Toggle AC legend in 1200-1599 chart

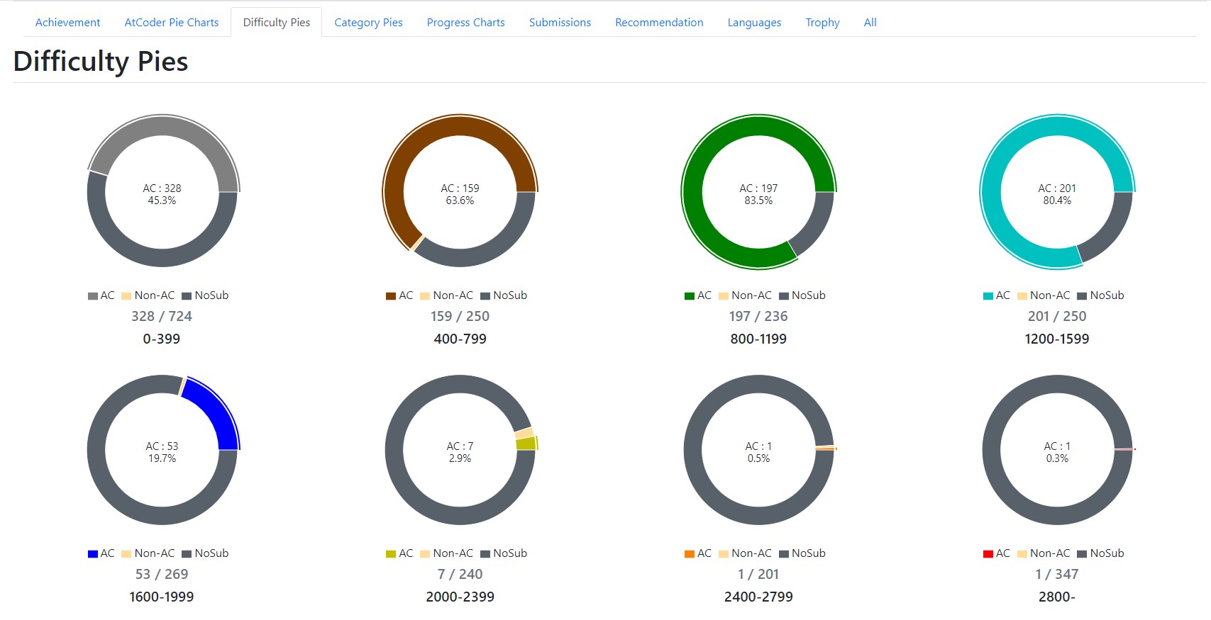[997, 295]
